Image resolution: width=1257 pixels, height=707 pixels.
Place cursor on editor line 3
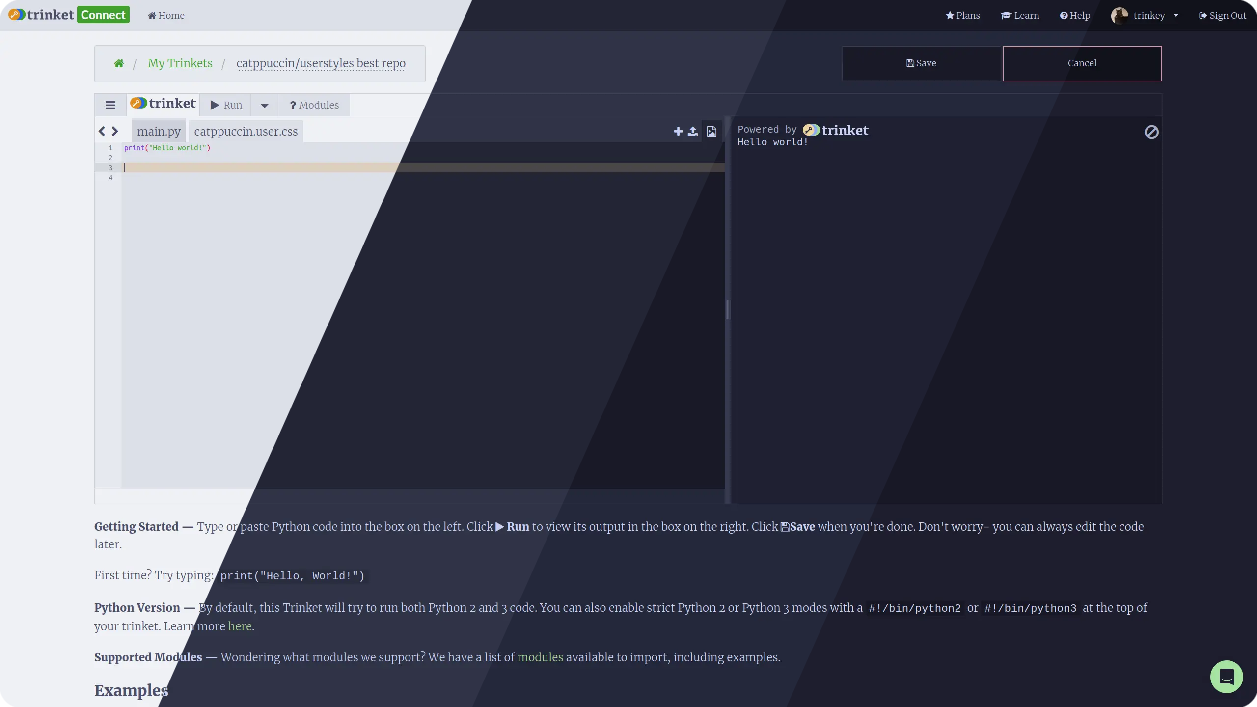pyautogui.click(x=424, y=168)
